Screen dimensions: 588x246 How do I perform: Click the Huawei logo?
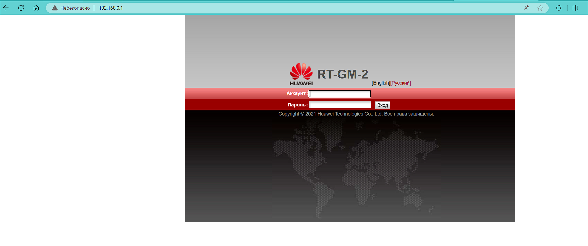pos(301,74)
